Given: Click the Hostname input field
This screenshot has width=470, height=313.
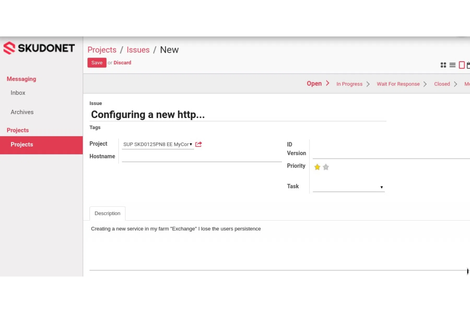Looking at the screenshot, I should click(201, 156).
